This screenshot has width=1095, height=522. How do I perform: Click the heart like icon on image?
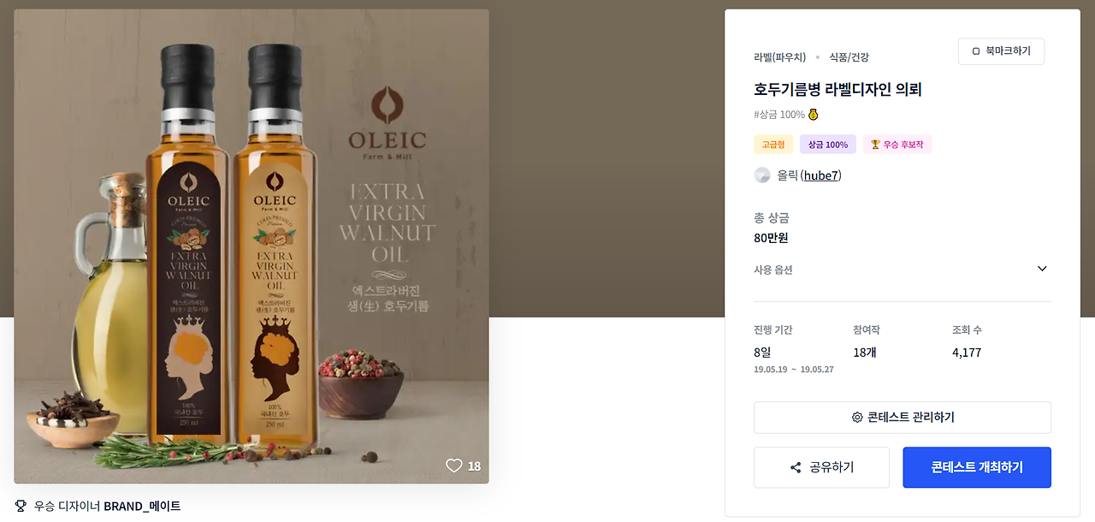point(453,466)
